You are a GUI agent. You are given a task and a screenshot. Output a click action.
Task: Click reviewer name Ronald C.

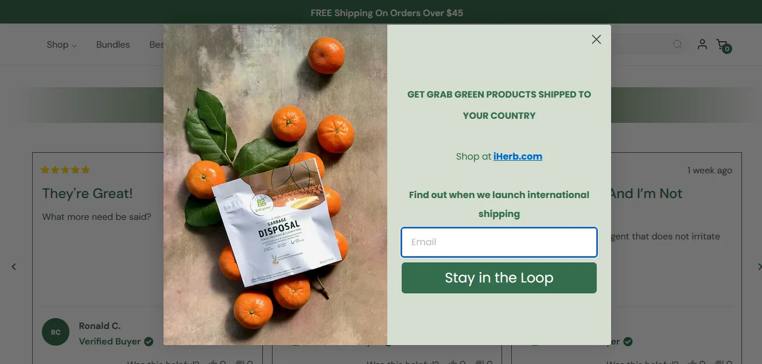[100, 326]
